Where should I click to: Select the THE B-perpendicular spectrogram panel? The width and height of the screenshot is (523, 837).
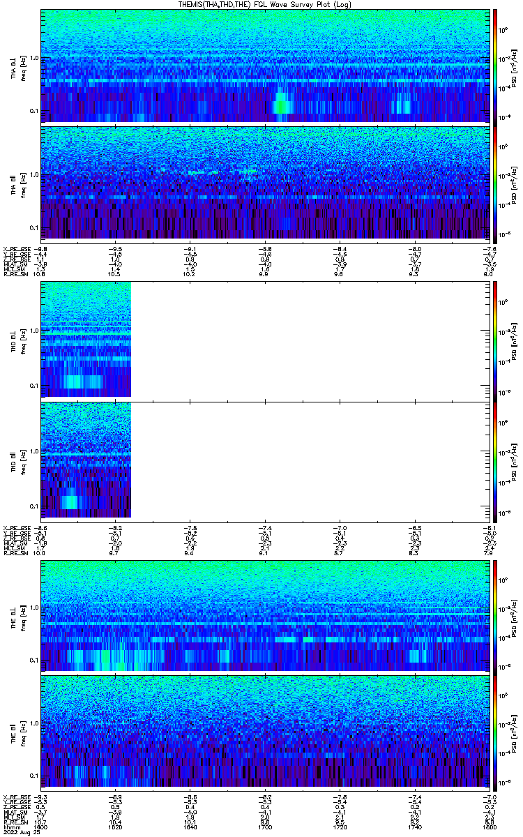(x=264, y=614)
